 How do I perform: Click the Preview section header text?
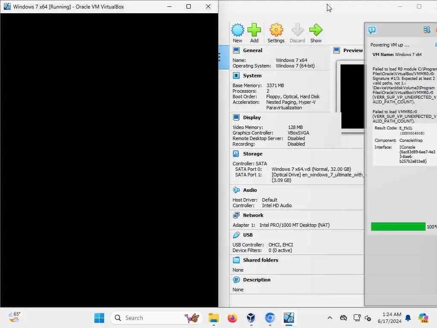pyautogui.click(x=353, y=50)
